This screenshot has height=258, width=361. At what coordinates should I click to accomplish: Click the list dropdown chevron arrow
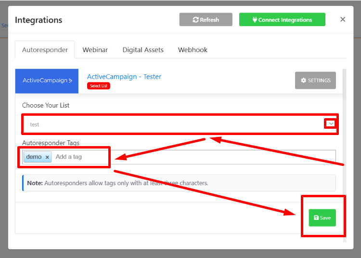(x=331, y=124)
